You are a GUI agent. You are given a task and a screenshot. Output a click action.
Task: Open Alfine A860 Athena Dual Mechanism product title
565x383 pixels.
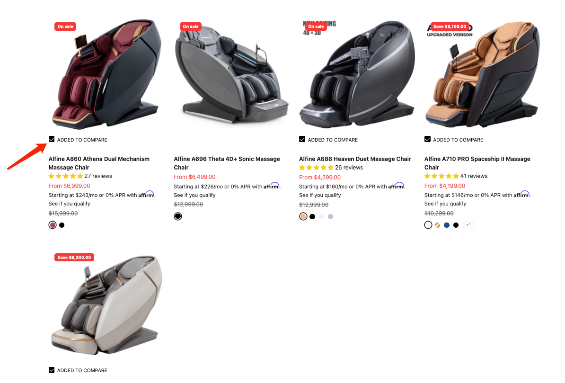99,163
